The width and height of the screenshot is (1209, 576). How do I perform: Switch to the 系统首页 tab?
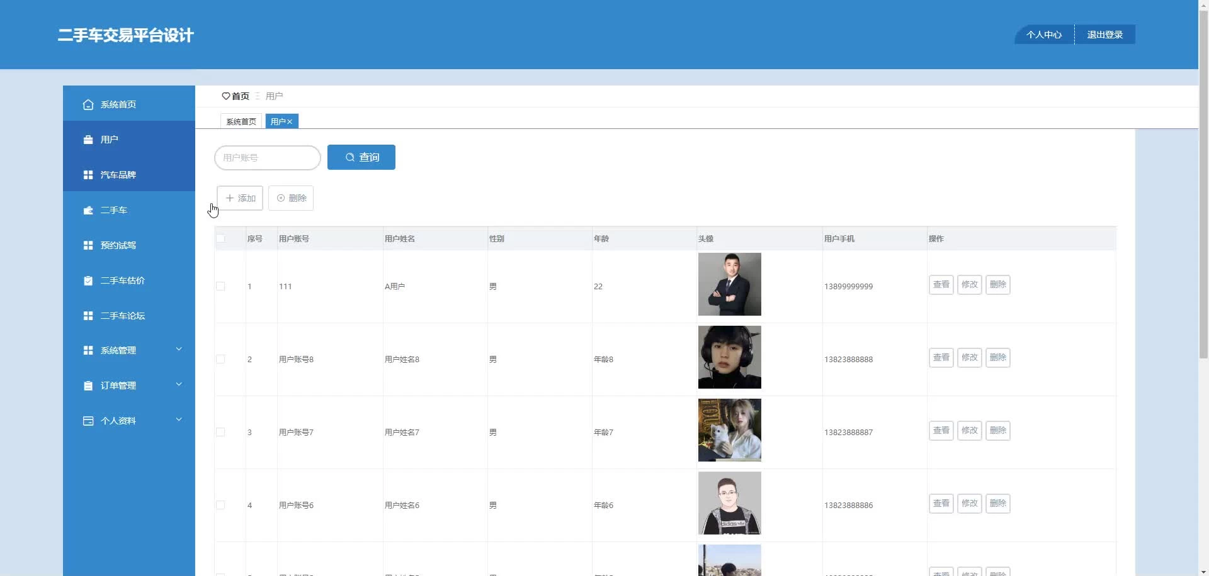tap(241, 121)
